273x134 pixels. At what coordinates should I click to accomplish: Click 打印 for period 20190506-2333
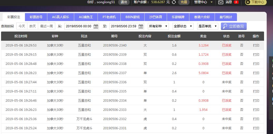[x=256, y=110]
